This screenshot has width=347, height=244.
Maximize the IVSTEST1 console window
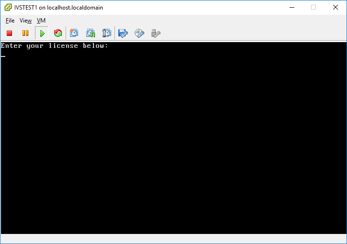(313, 8)
